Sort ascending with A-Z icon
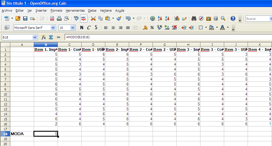Viewport: 272px width, 146px height. pos(160,18)
